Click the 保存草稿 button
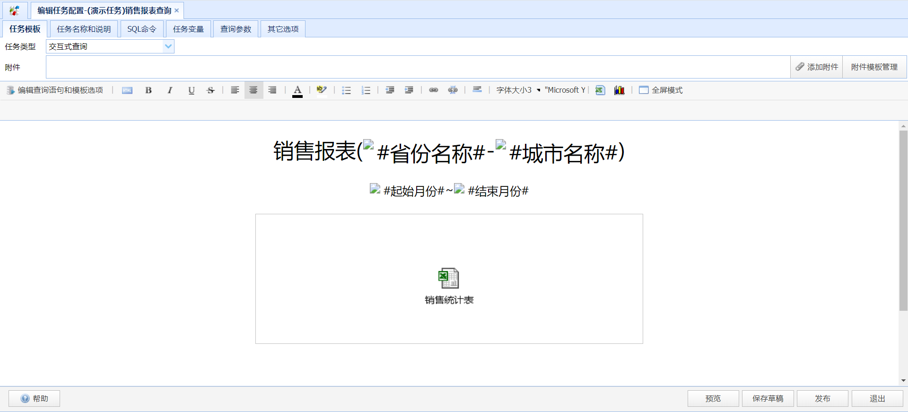This screenshot has width=908, height=412. (768, 398)
